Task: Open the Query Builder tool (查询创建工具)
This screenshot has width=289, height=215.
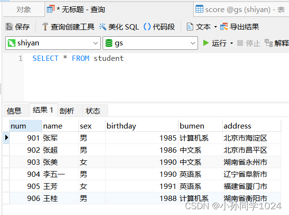Action: click(68, 27)
